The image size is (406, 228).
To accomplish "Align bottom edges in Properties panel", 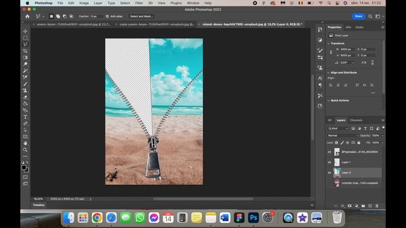I will tap(372, 85).
